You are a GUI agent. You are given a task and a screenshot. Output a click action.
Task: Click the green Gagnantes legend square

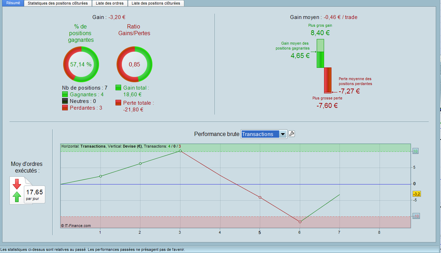[65, 94]
